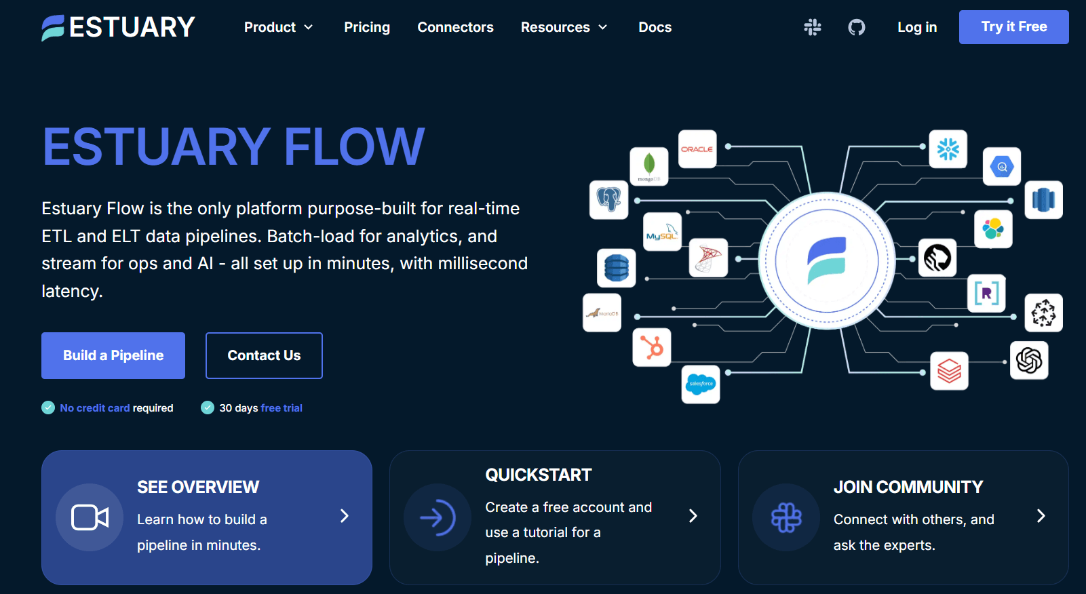1086x594 pixels.
Task: Click the "30 days free trial" text
Action: click(x=260, y=408)
